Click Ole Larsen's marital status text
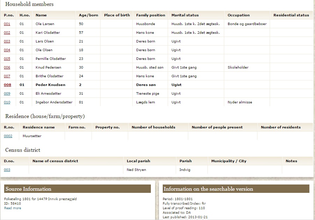 pyautogui.click(x=196, y=24)
